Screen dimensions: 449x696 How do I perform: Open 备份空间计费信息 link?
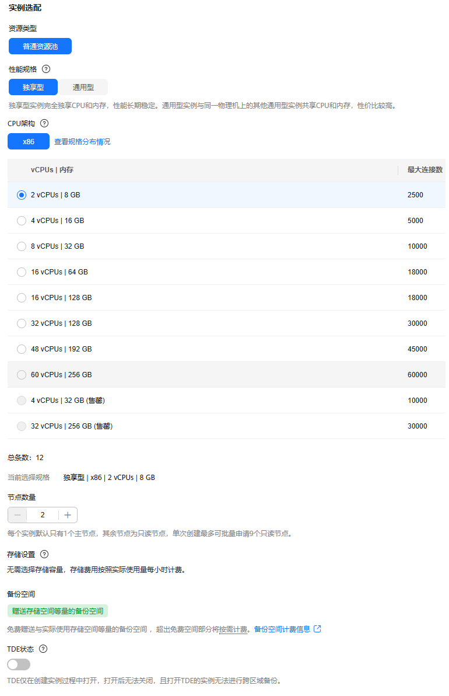282,629
